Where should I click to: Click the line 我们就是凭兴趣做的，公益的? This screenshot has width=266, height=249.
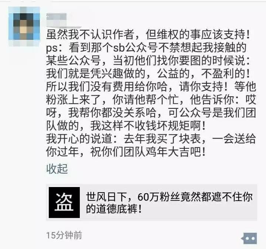point(148,73)
